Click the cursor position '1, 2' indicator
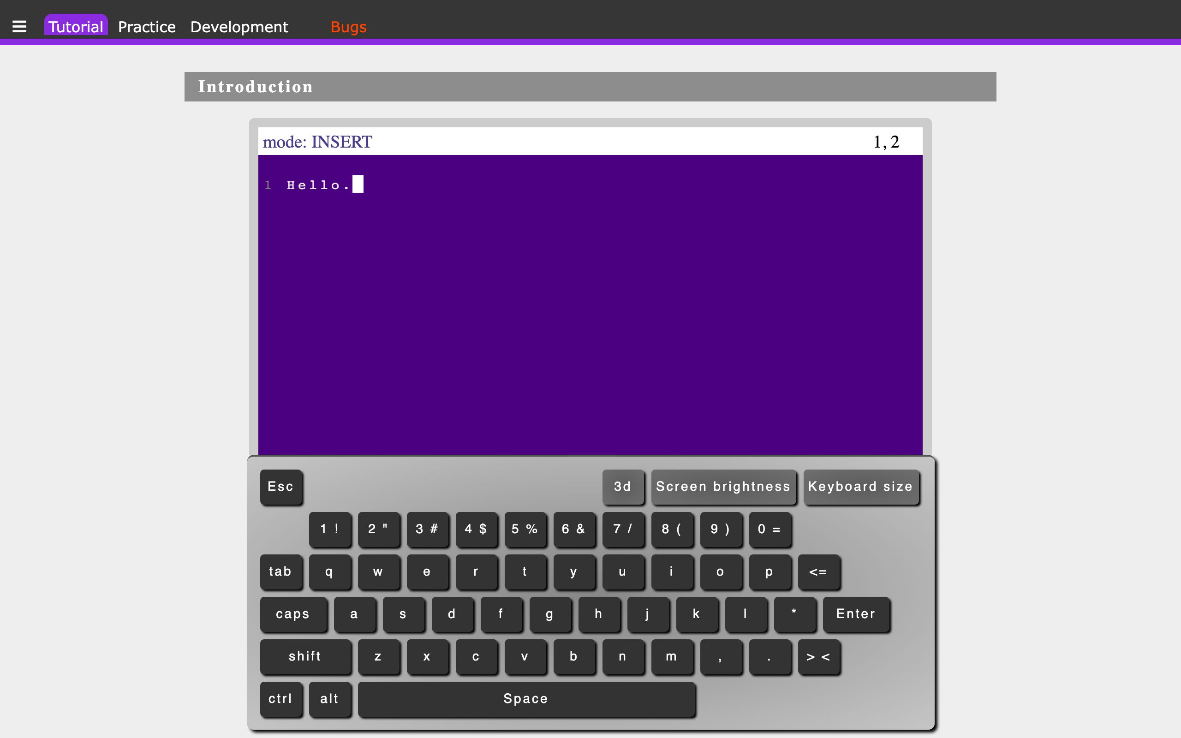Image resolution: width=1181 pixels, height=738 pixels. click(x=886, y=142)
